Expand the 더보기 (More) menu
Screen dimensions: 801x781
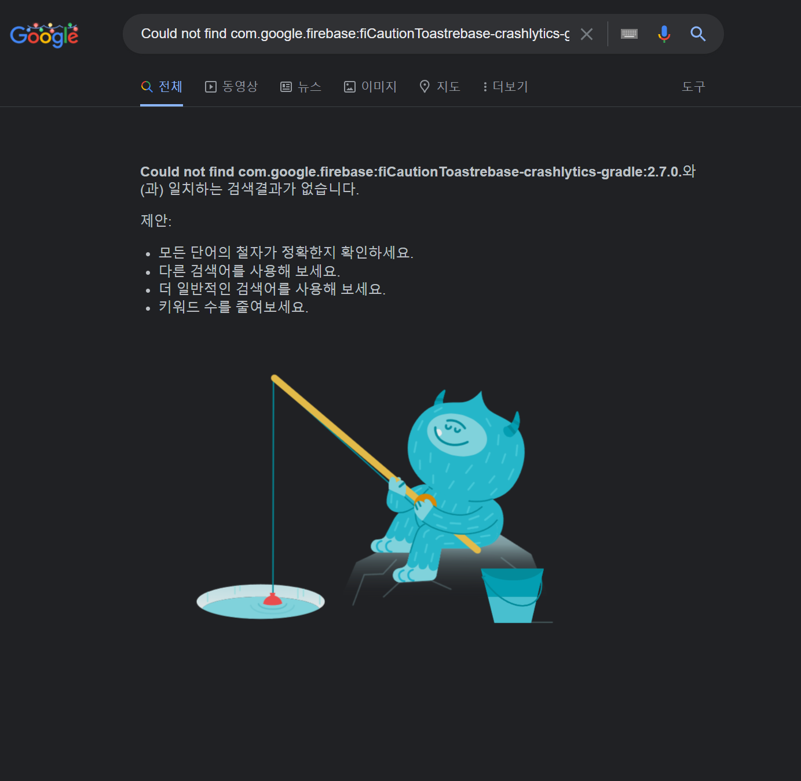coord(505,87)
